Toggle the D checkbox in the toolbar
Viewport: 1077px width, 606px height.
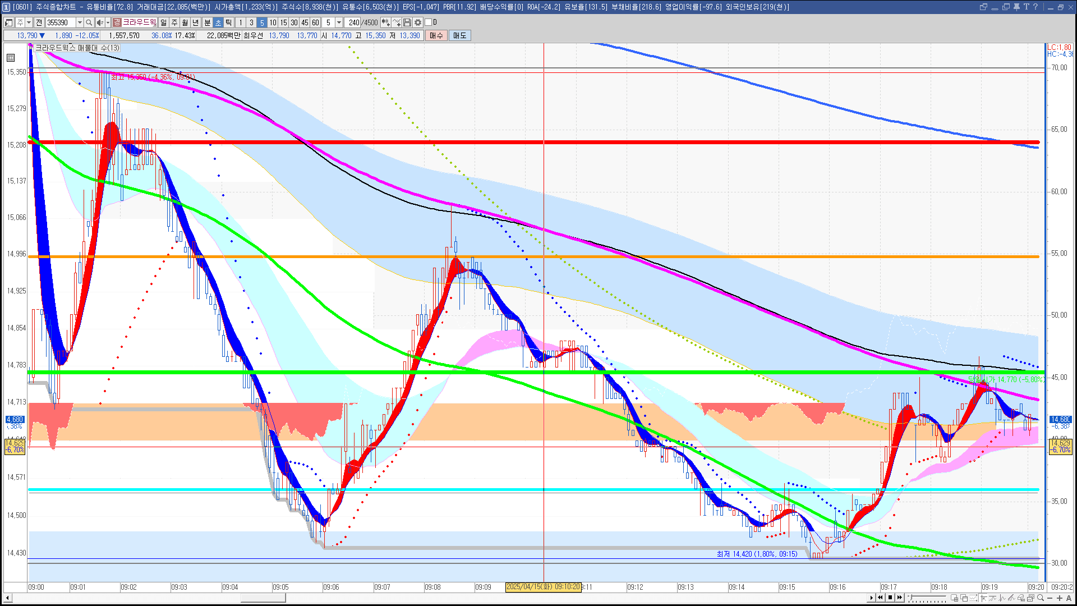(x=429, y=22)
